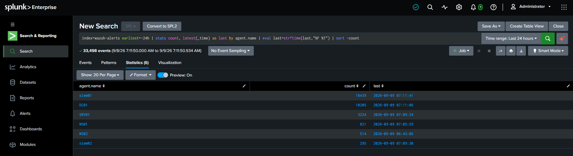Open the time range picker

[x=511, y=39]
